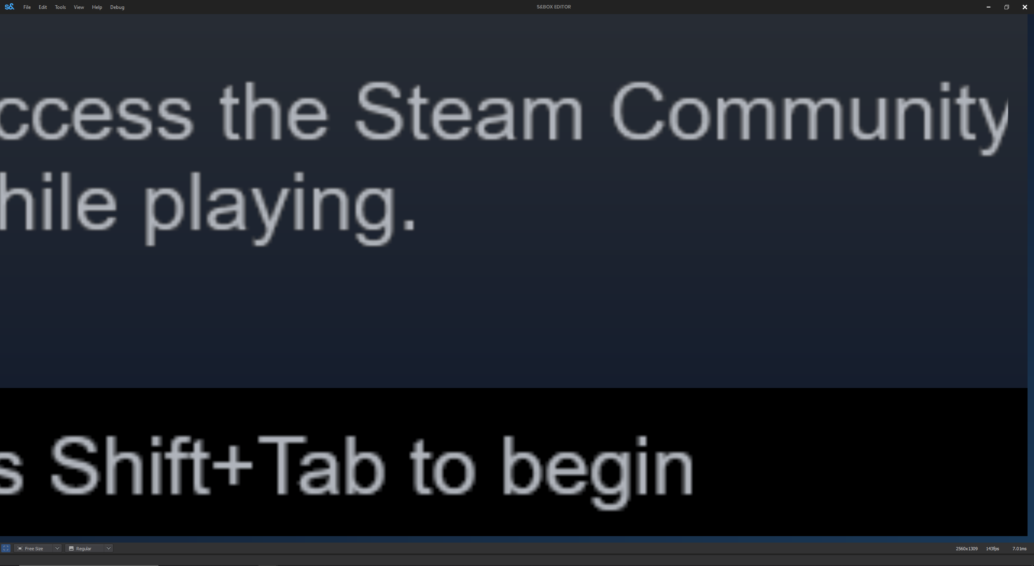
Task: Open the Help menu
Action: 97,7
